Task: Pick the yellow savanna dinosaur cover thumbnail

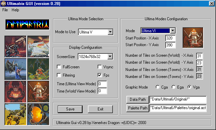Action: click(15, 114)
